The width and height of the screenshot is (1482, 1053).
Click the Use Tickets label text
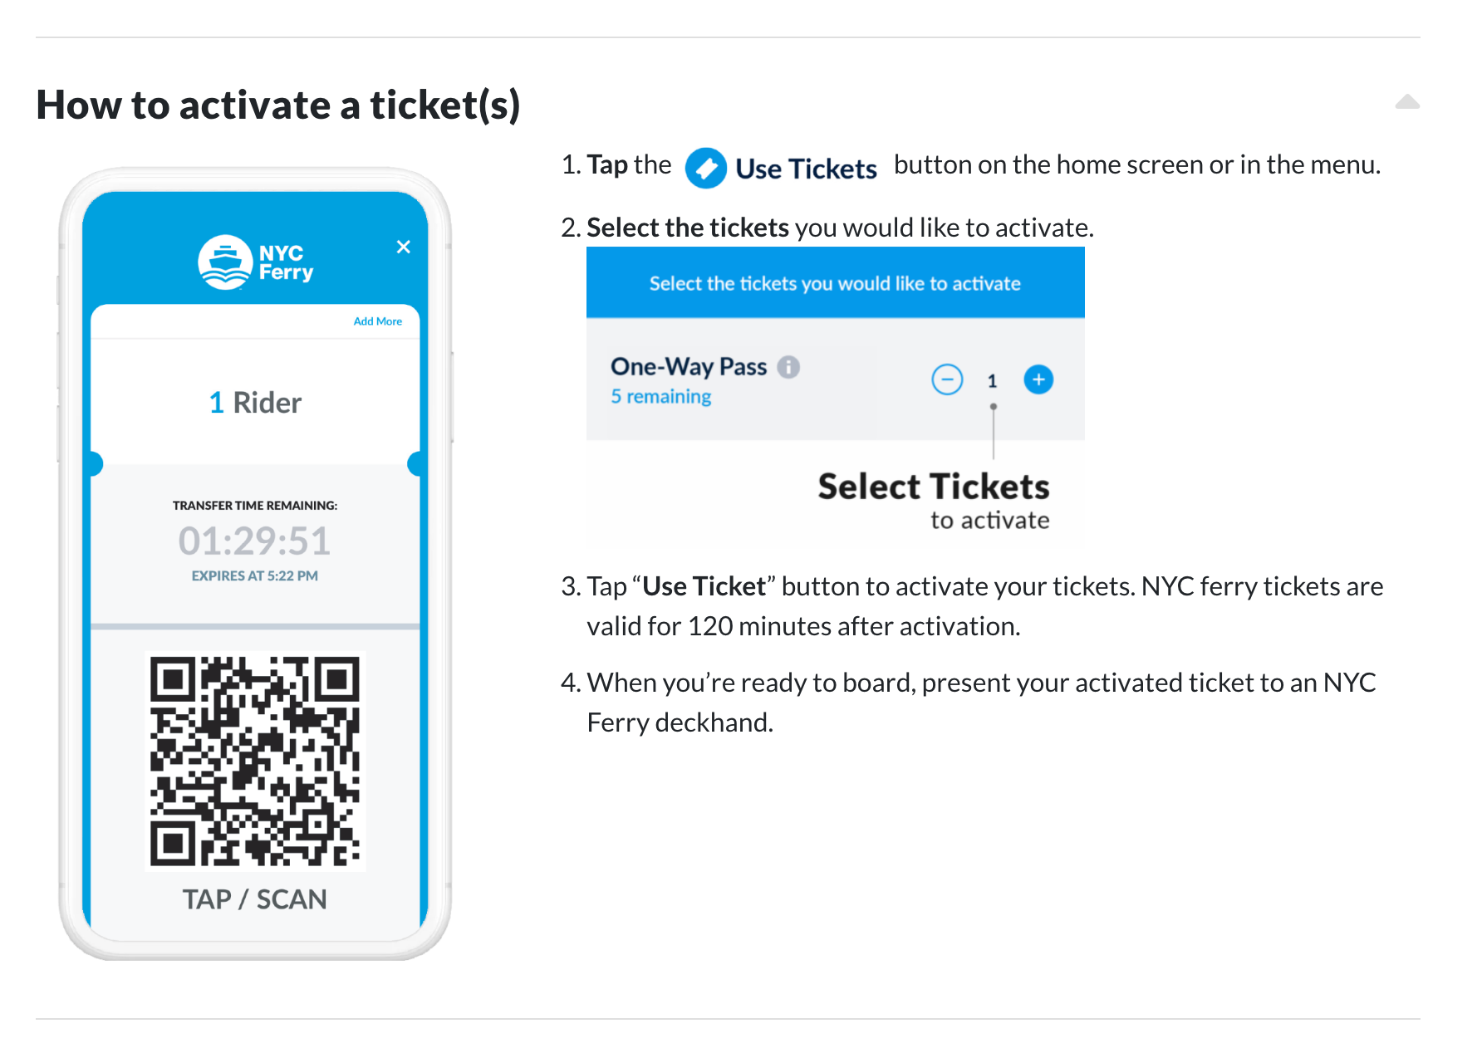[x=806, y=169]
